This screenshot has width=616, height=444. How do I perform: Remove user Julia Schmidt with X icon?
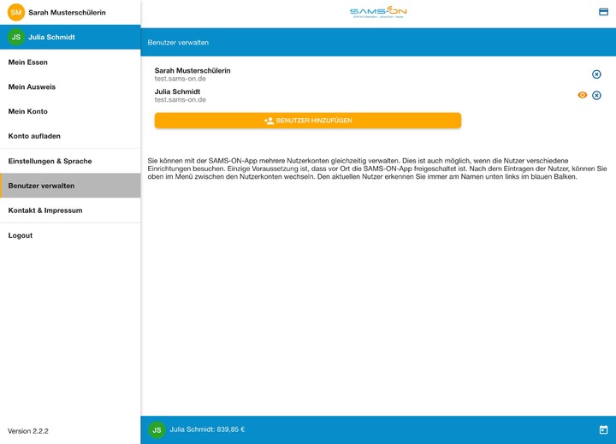[596, 96]
